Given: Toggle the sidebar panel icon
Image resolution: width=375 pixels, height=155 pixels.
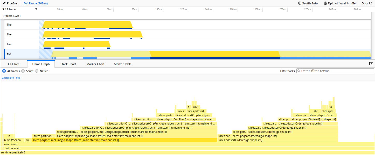Looking at the screenshot, I should click(371, 64).
